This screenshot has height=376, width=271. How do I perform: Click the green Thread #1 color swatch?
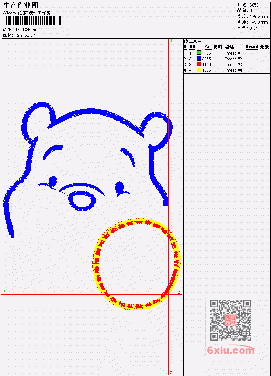click(x=199, y=52)
